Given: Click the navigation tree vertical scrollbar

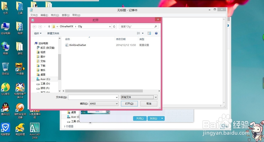Looking at the screenshot, I should point(59,67).
